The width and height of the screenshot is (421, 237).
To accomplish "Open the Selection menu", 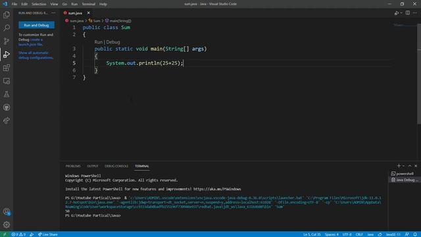I will pyautogui.click(x=39, y=4).
